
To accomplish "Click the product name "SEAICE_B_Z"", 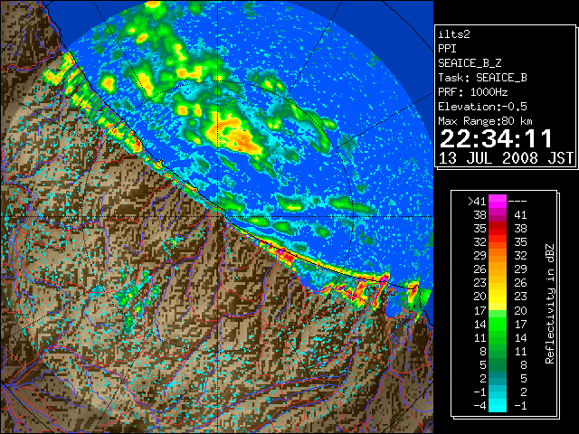I will point(470,63).
